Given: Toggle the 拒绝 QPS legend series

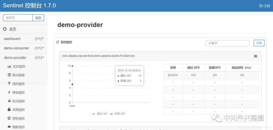Looking at the screenshot, I should [118, 114].
